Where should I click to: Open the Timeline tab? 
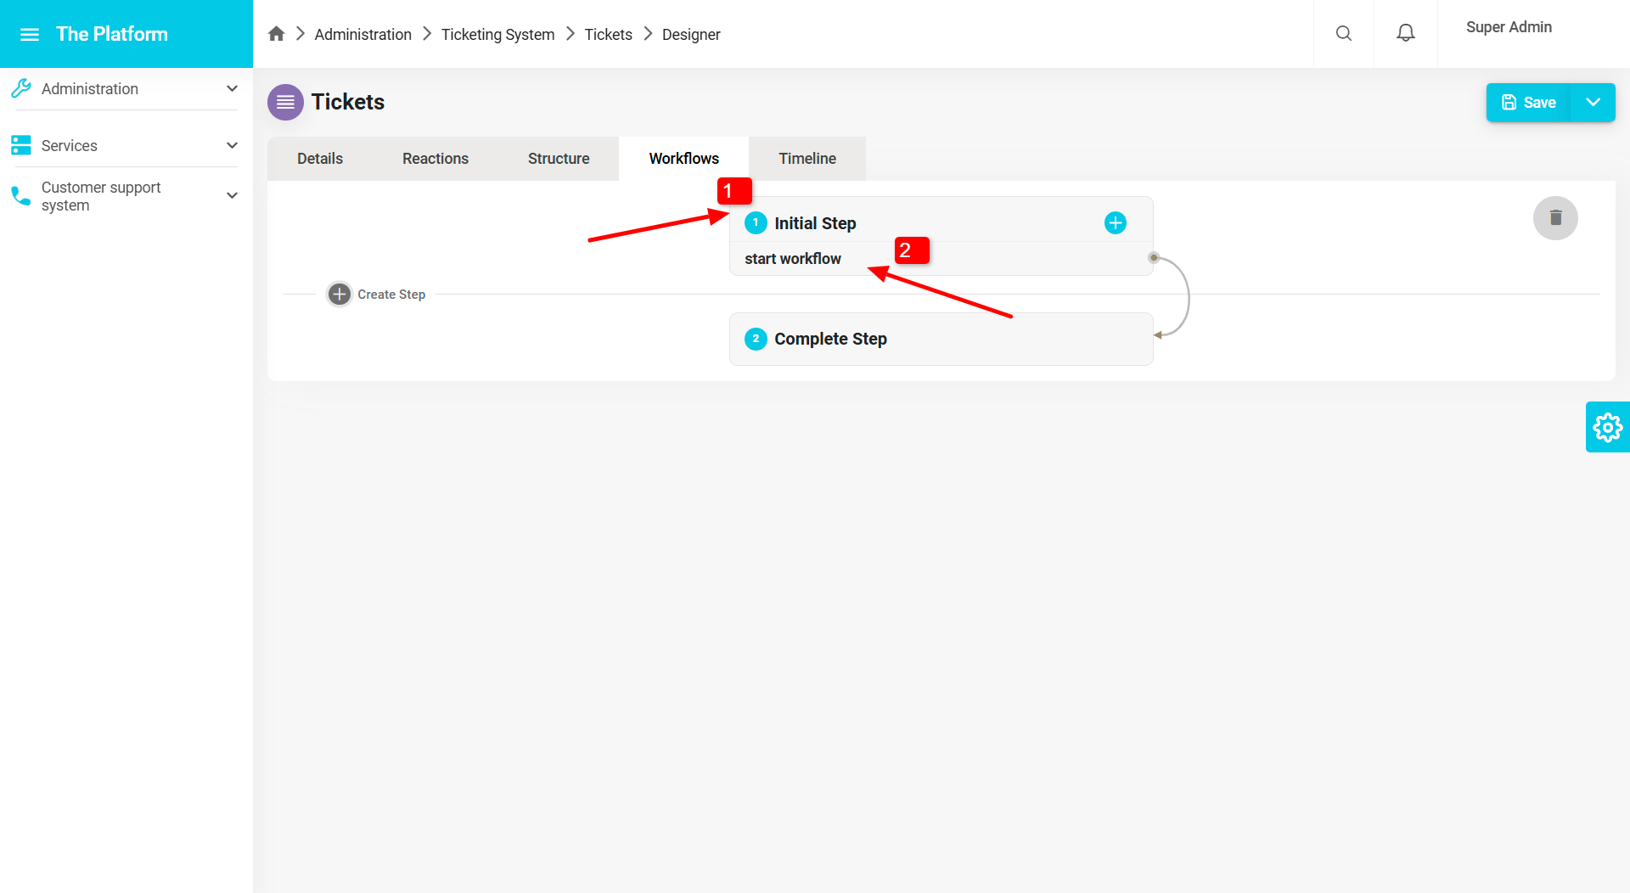pyautogui.click(x=807, y=158)
